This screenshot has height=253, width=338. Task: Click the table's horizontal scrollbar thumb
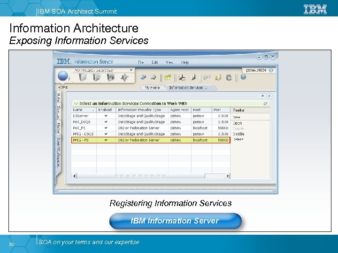pyautogui.click(x=140, y=176)
